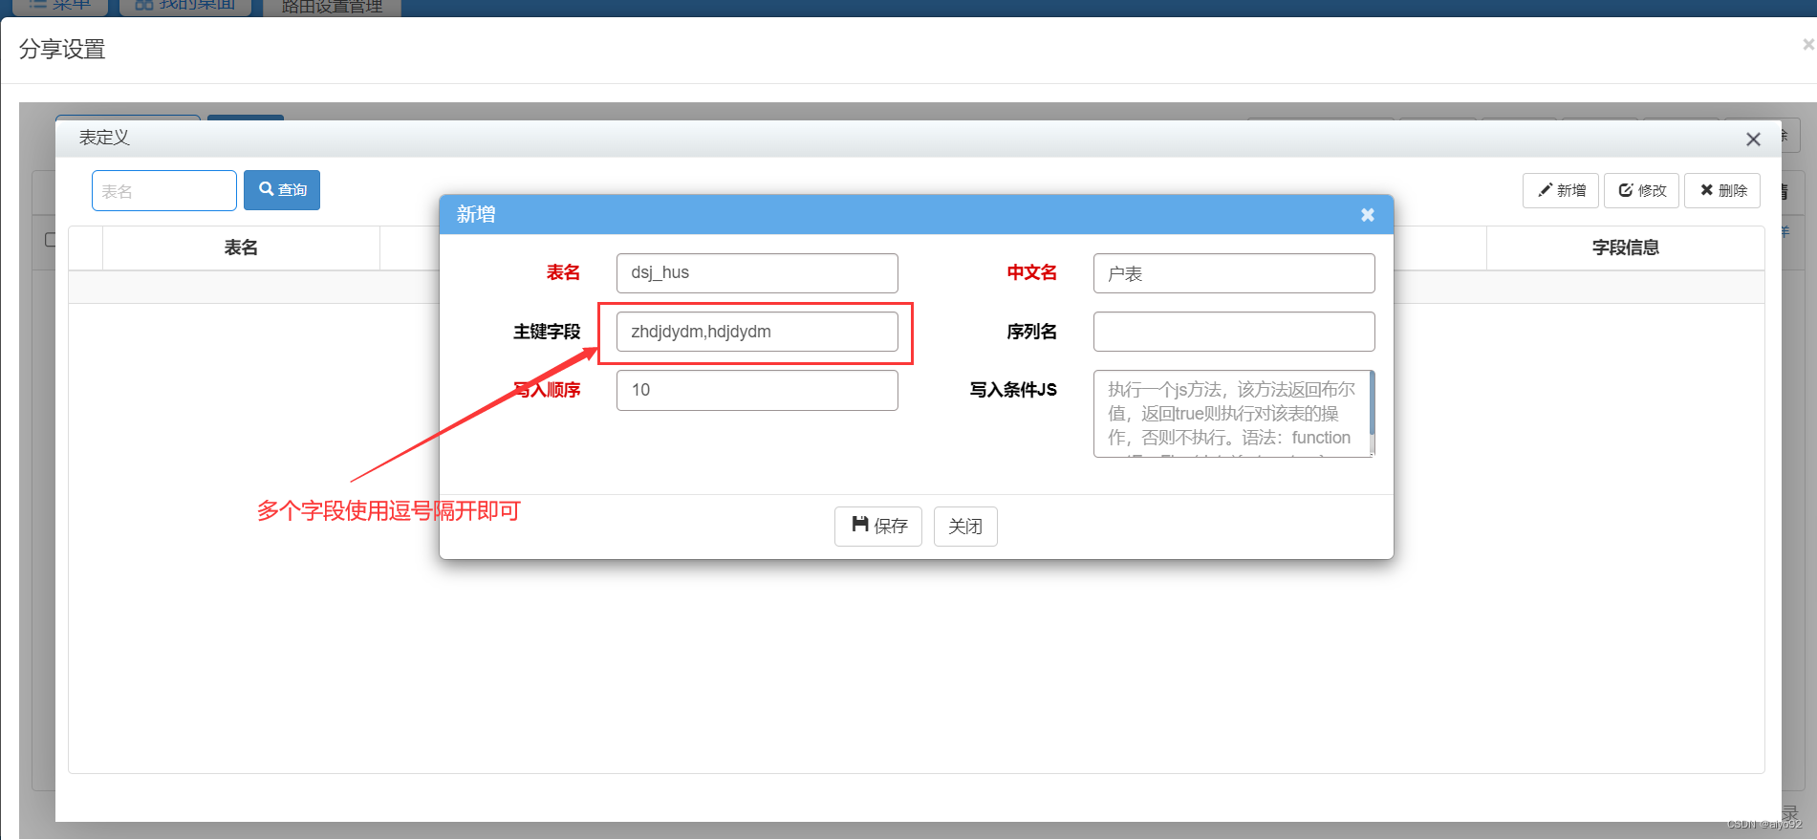Focus the 主键字段 input field
Screen dimensions: 1817x840
pos(757,332)
